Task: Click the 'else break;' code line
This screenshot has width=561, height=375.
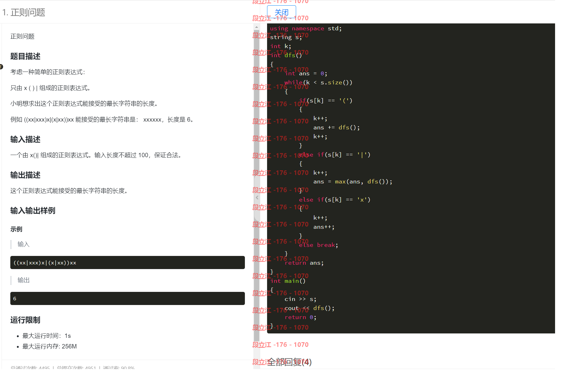Action: tap(318, 245)
